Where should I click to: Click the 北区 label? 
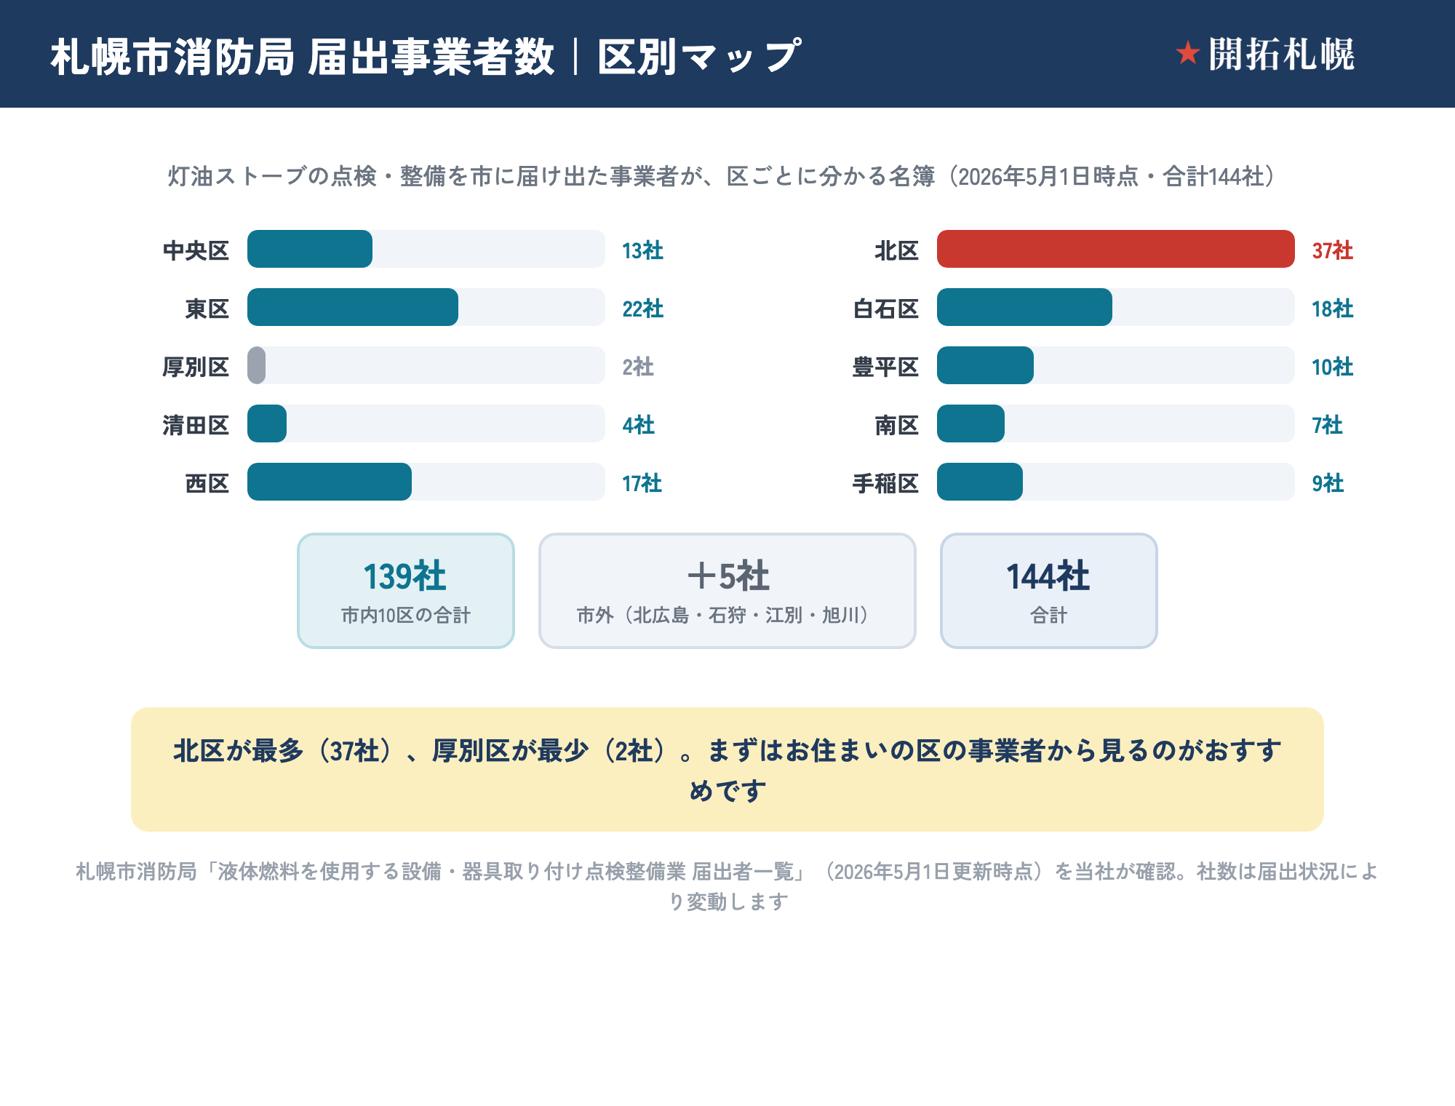tap(897, 250)
